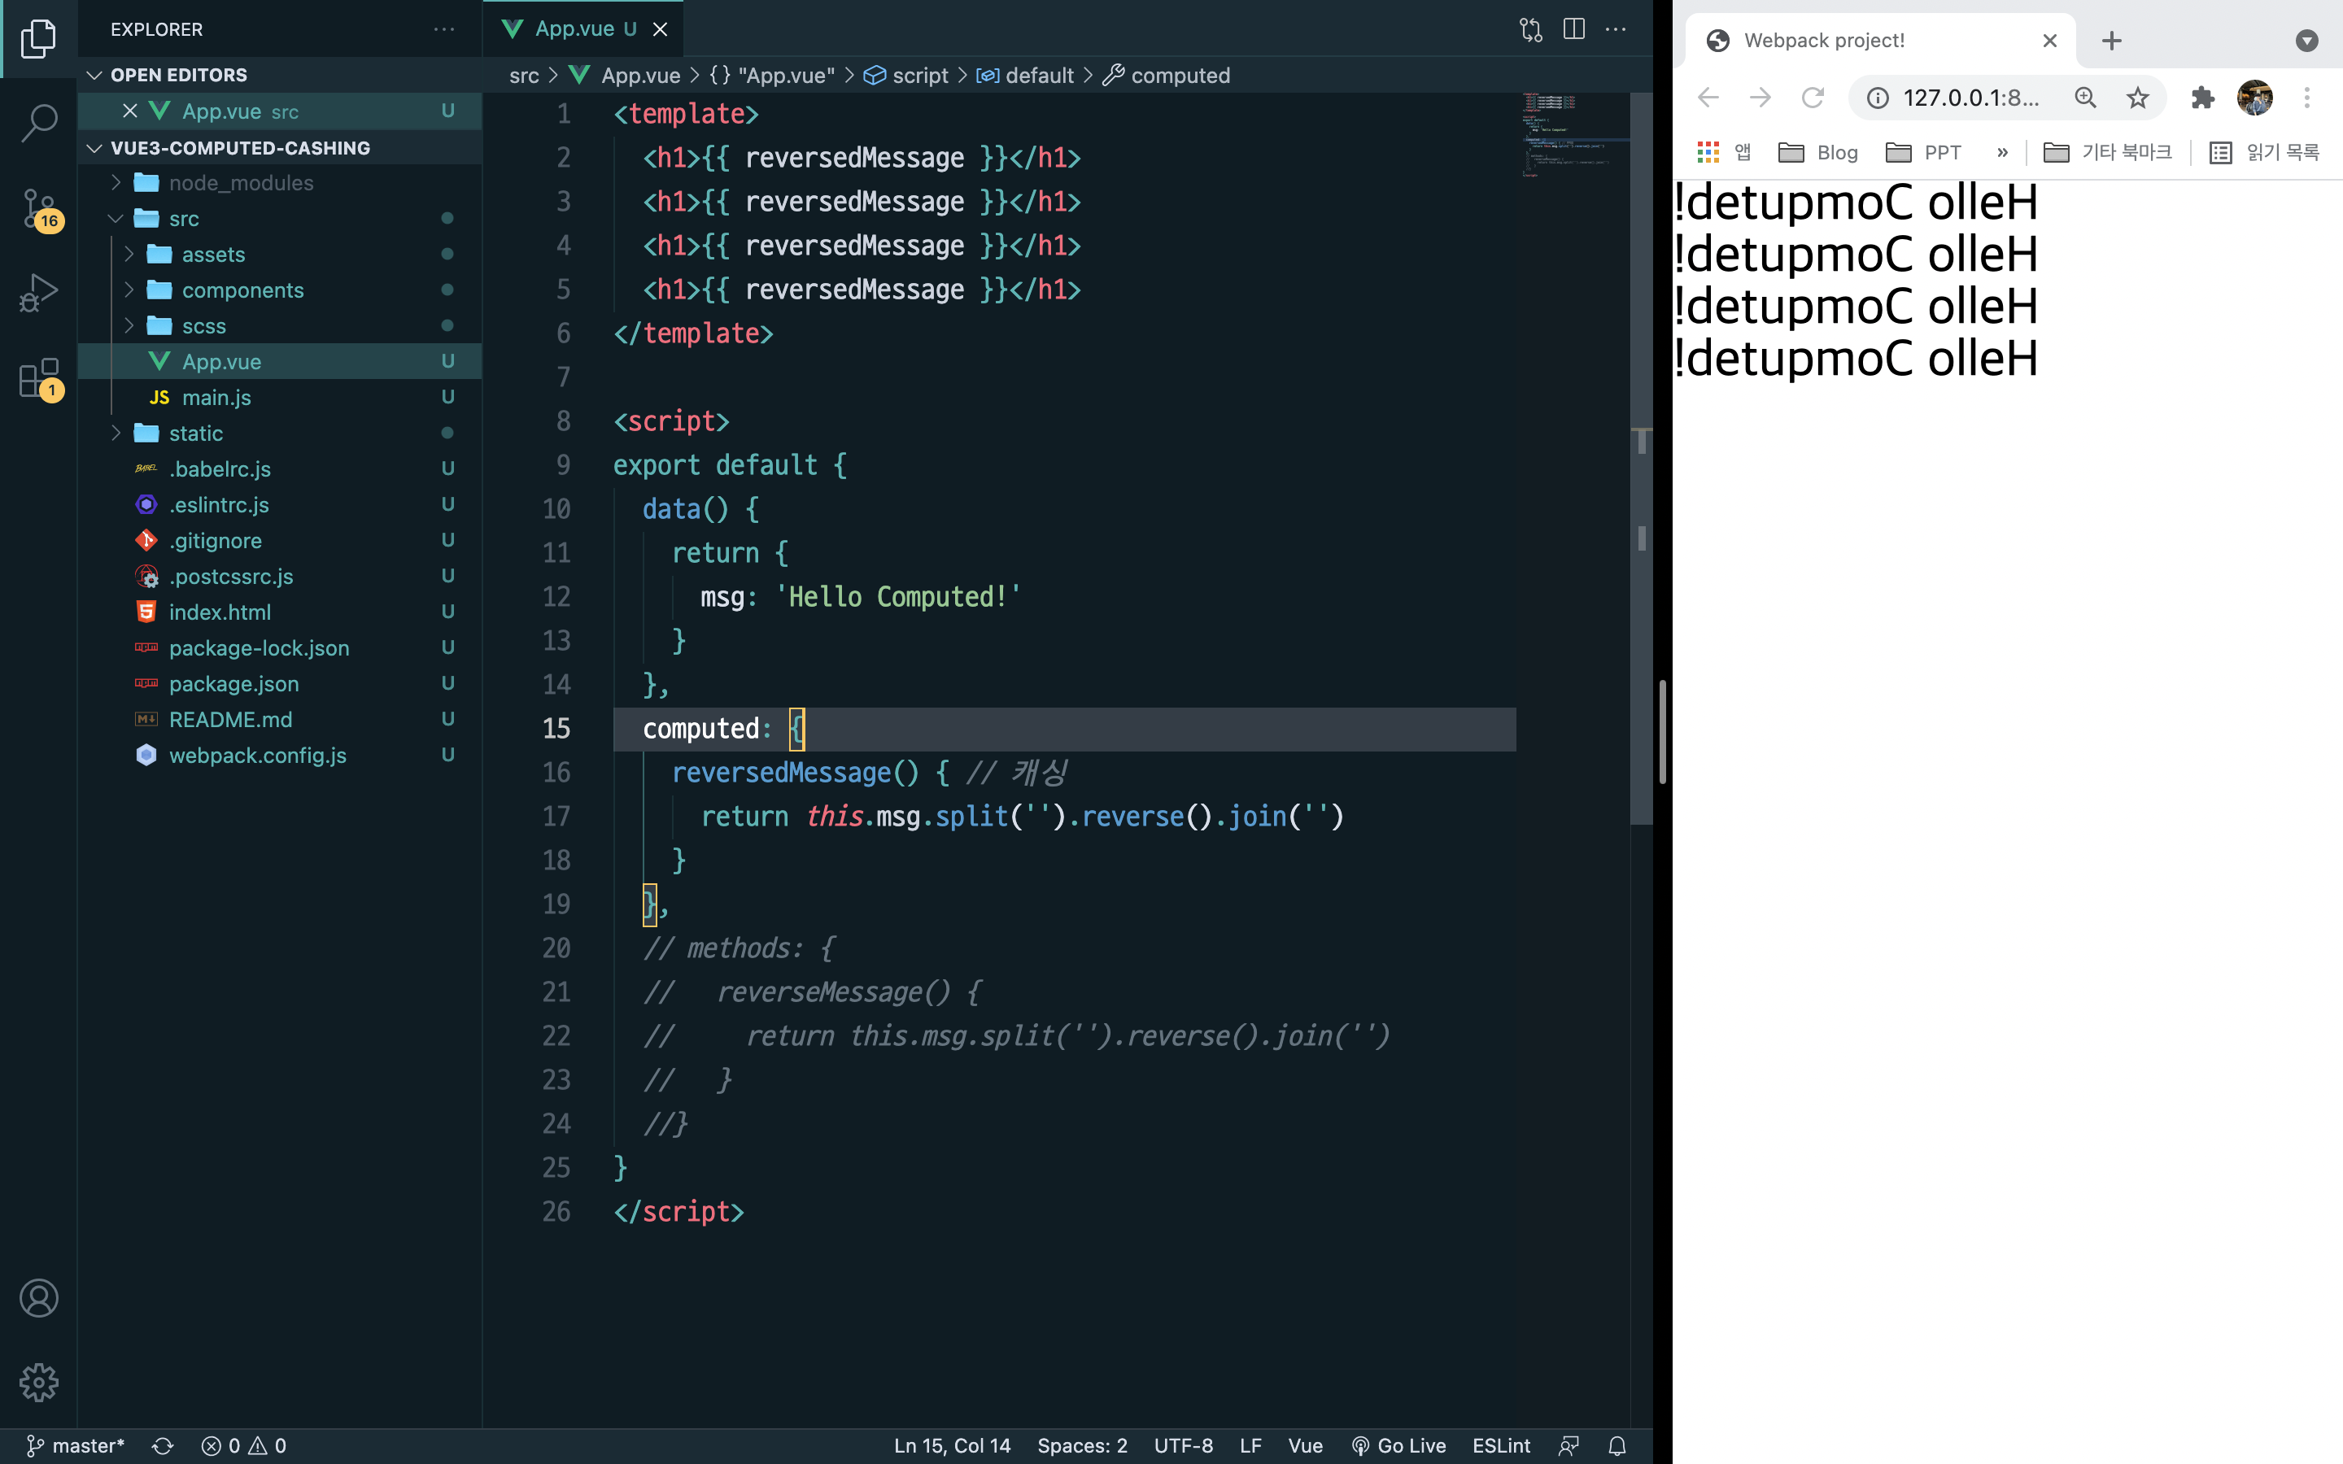The image size is (2343, 1464).
Task: Open Source Control view with 16 changes
Action: pos(39,208)
